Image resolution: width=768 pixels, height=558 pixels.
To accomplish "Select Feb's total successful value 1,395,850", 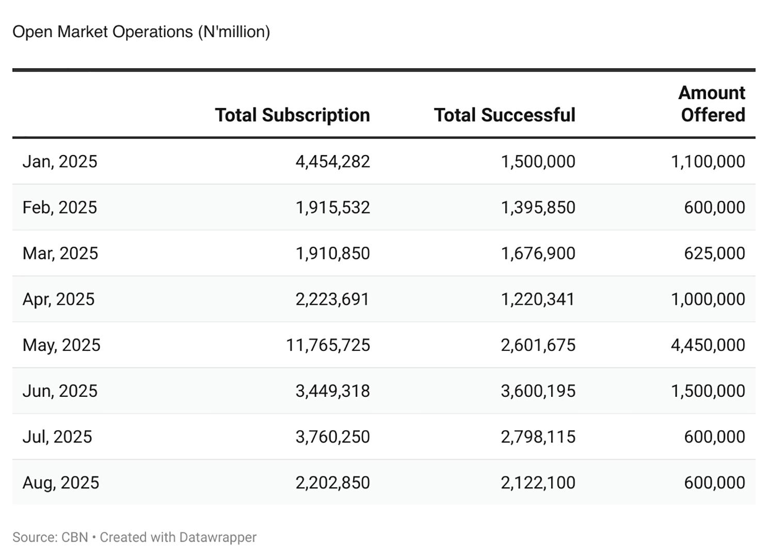I will (538, 207).
